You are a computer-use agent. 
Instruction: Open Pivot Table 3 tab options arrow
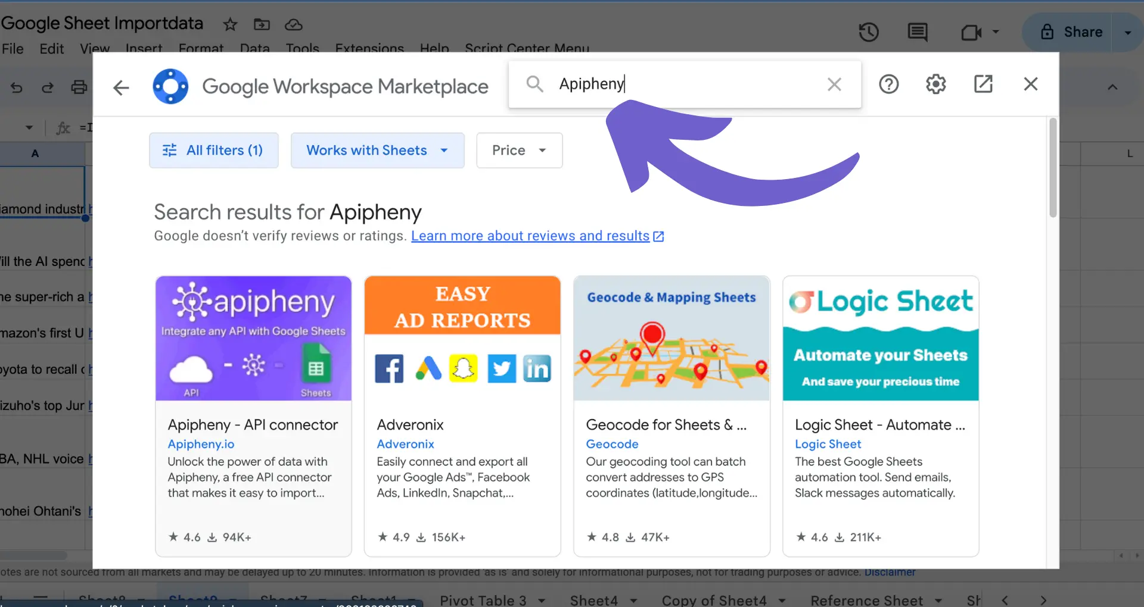point(542,600)
